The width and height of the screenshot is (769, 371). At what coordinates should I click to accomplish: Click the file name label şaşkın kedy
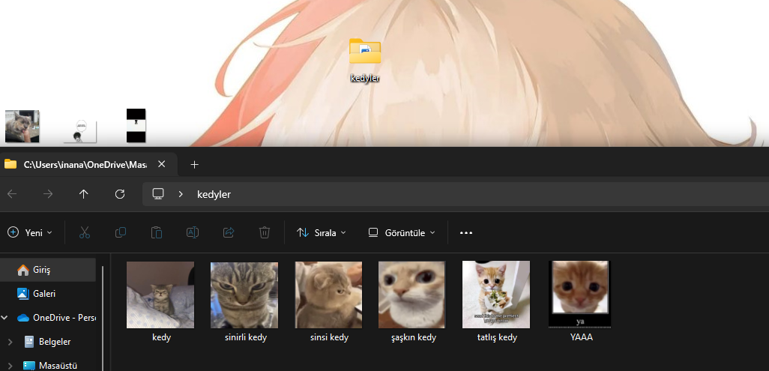(414, 337)
